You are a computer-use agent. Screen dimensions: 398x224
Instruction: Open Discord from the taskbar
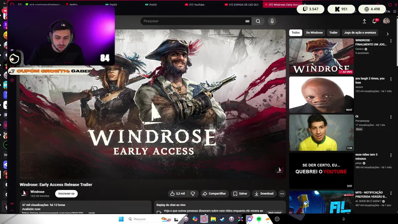pyautogui.click(x=250, y=219)
